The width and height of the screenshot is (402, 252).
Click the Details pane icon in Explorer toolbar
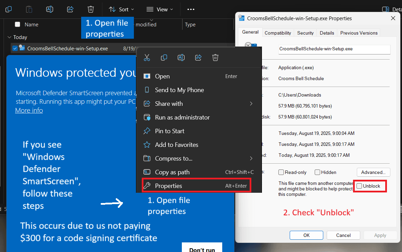click(x=385, y=10)
